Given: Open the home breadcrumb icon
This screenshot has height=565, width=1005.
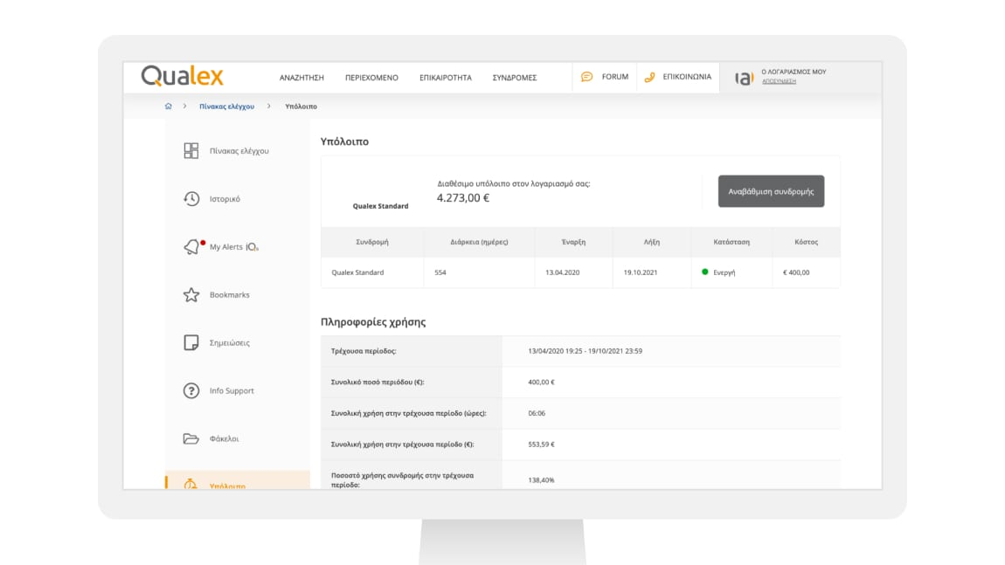Looking at the screenshot, I should tap(168, 107).
